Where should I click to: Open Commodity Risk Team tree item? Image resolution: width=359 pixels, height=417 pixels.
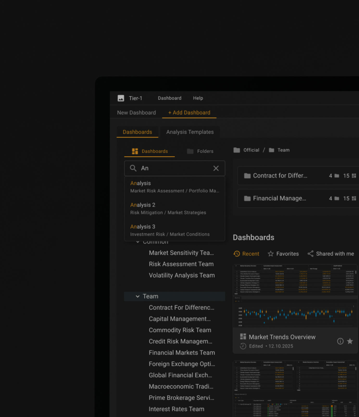click(180, 330)
